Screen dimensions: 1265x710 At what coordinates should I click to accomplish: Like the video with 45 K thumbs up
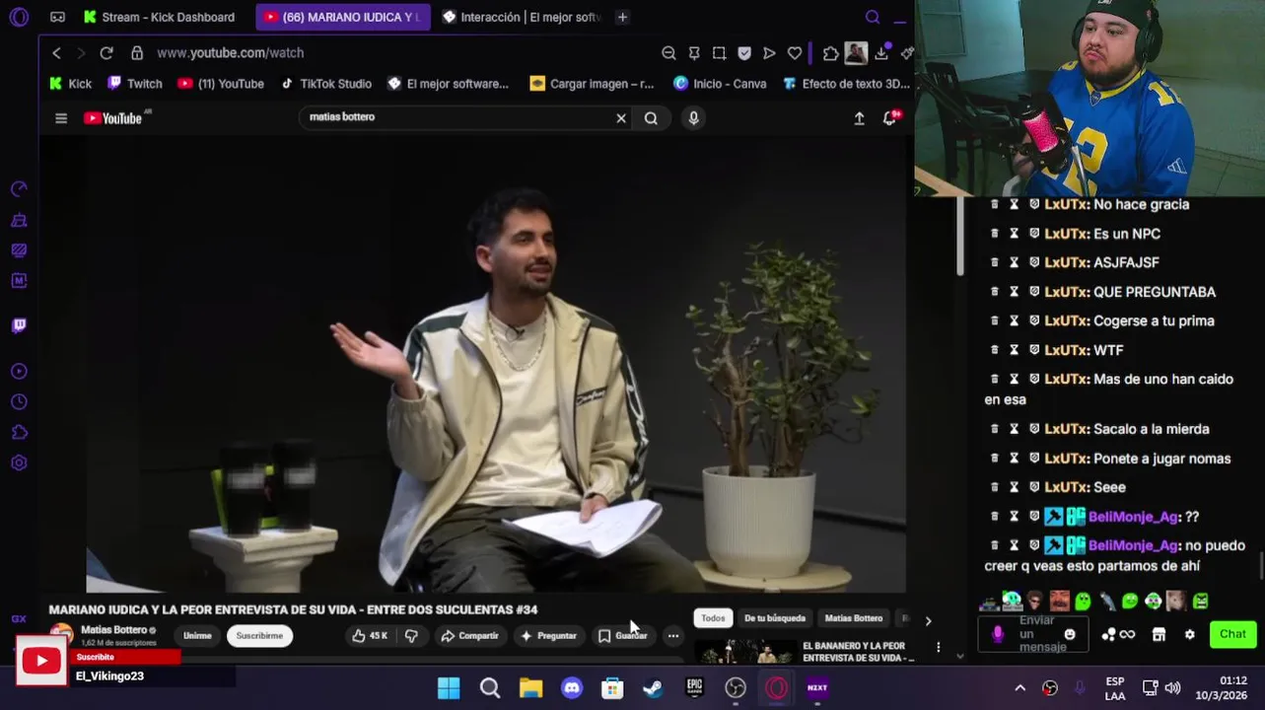click(370, 636)
